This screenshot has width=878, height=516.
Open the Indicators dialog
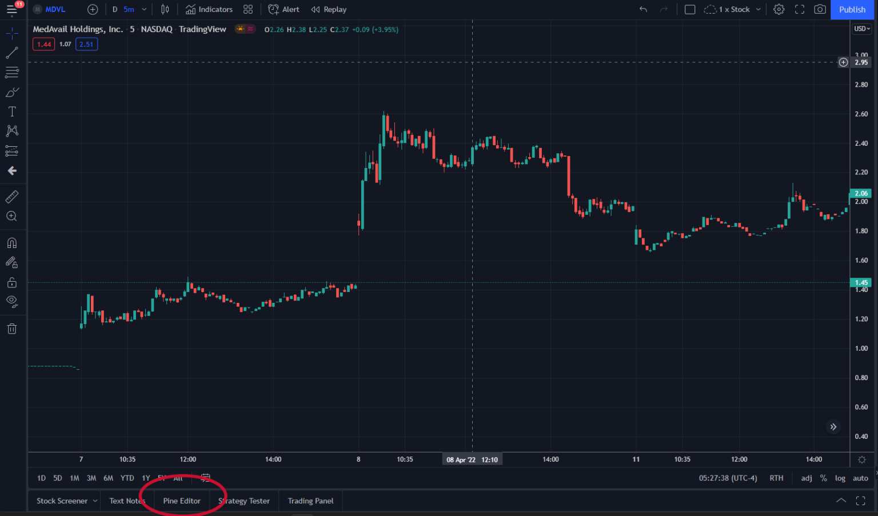click(209, 9)
